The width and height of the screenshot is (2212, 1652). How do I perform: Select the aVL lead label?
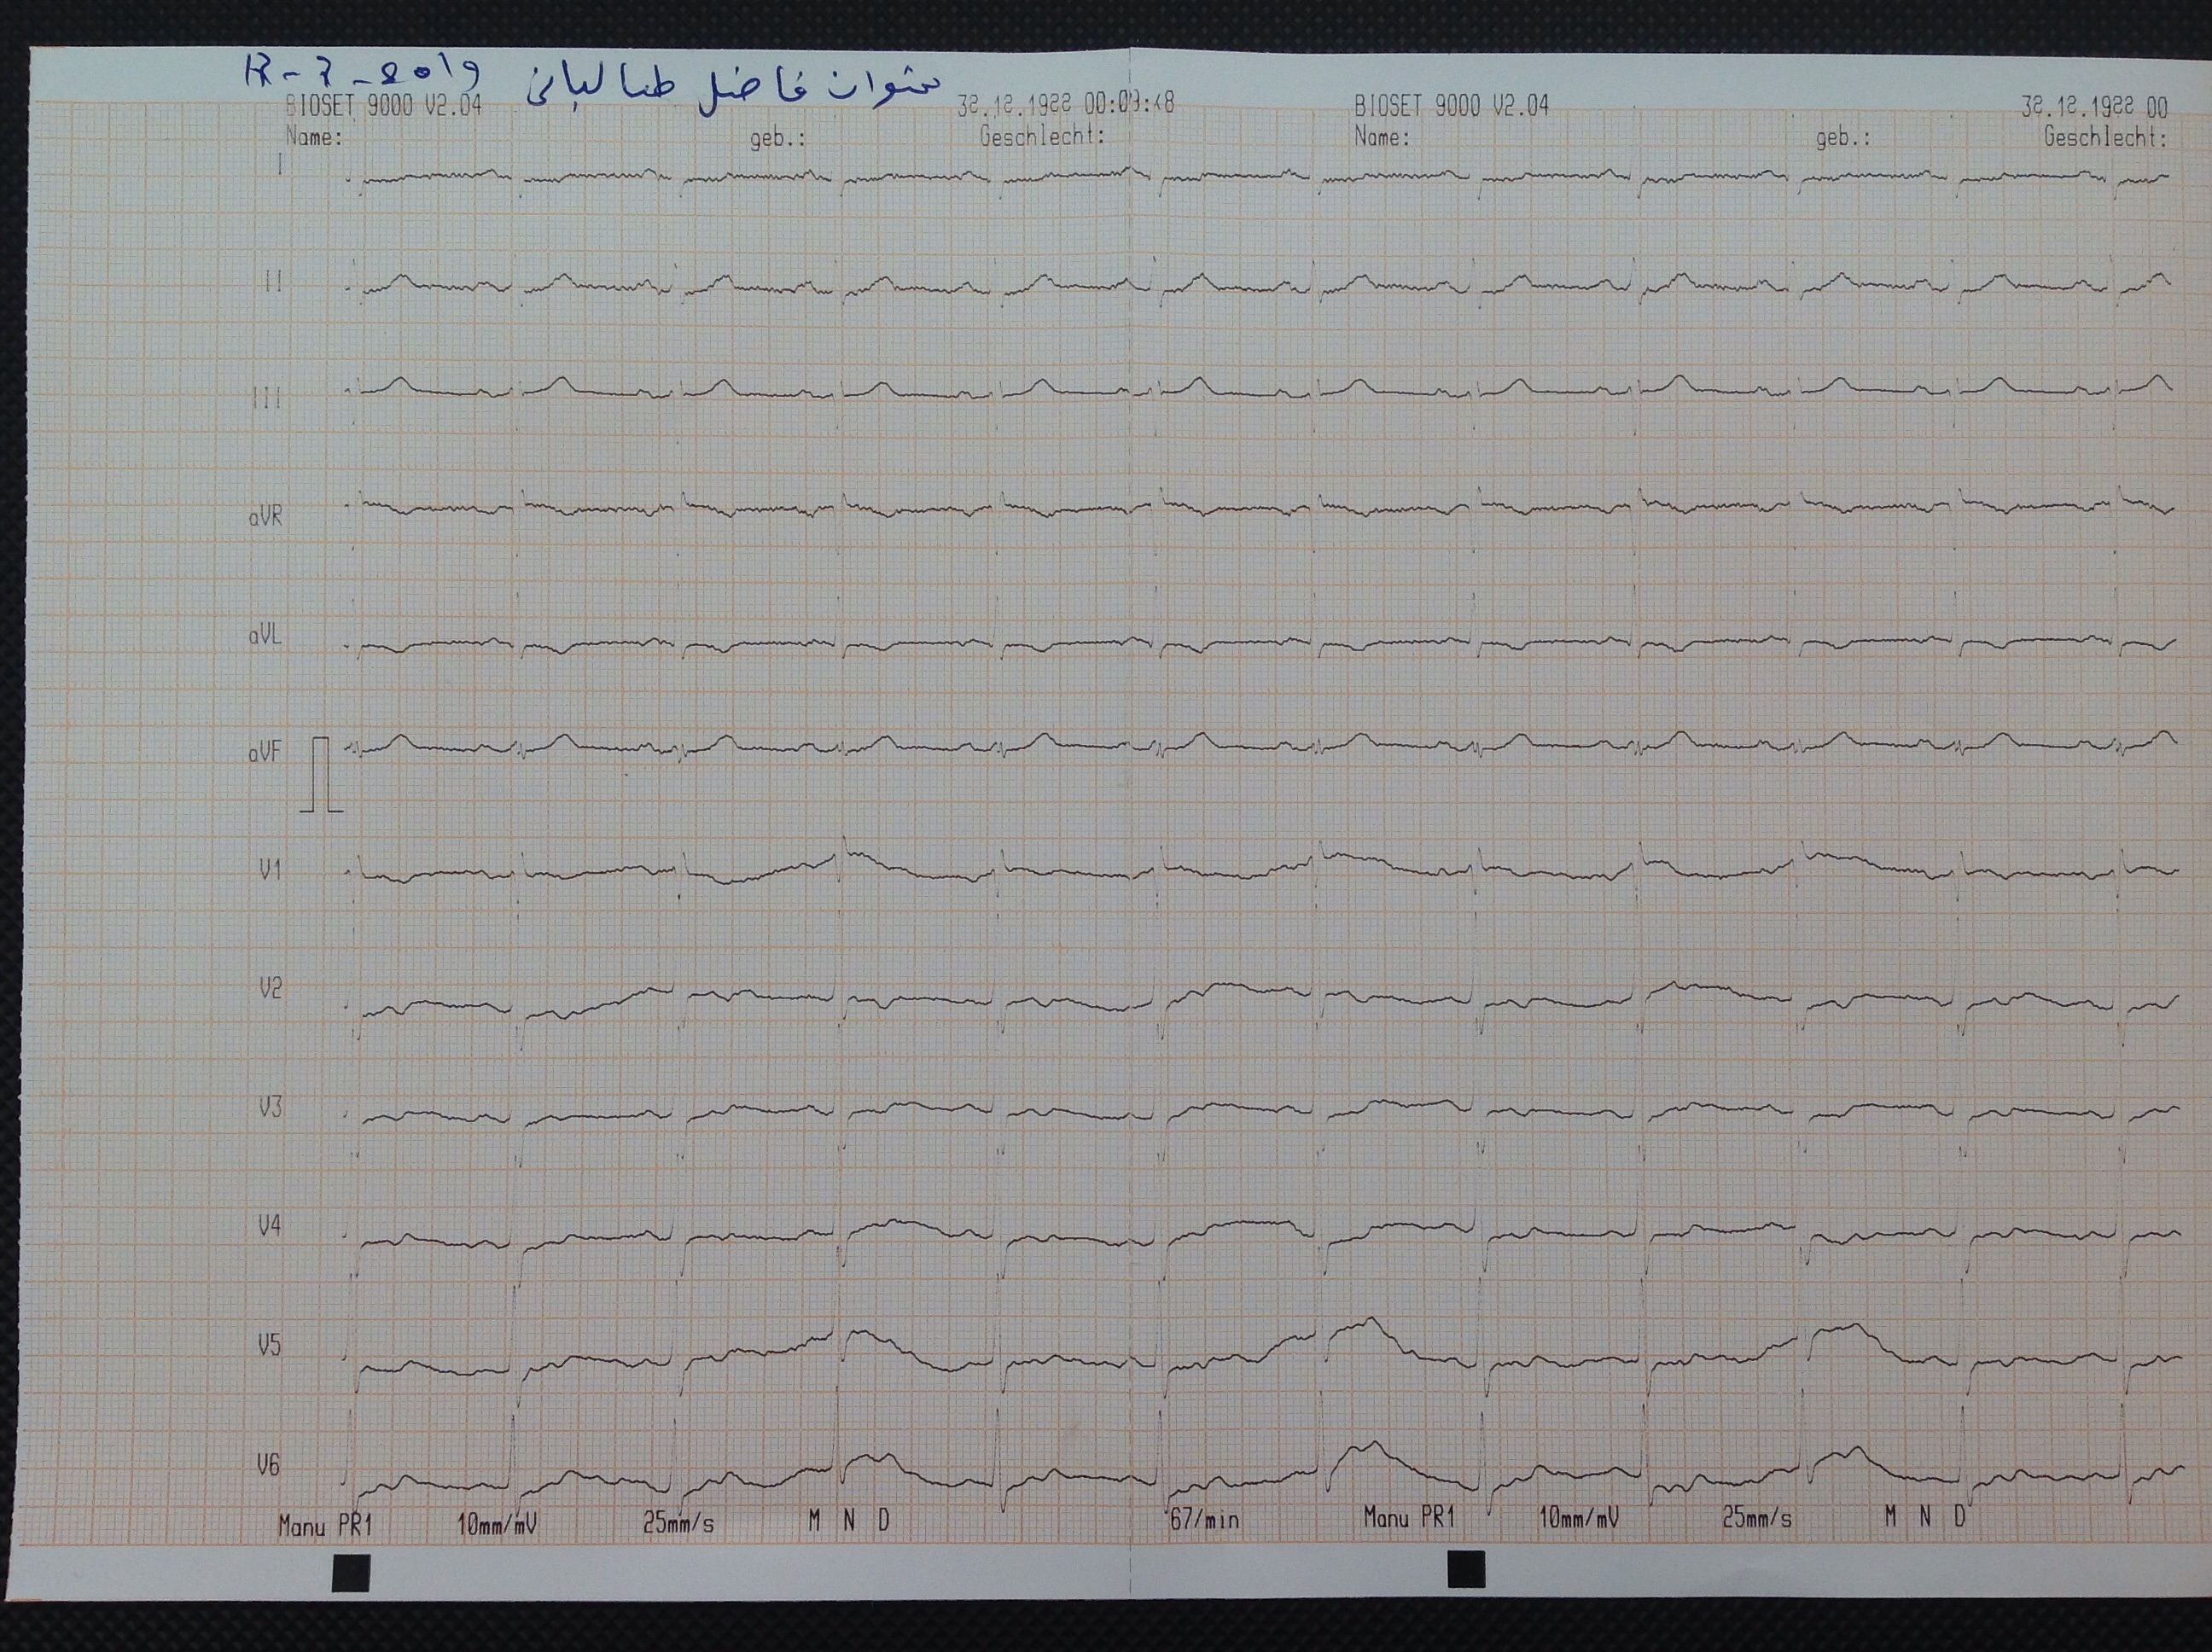(265, 636)
